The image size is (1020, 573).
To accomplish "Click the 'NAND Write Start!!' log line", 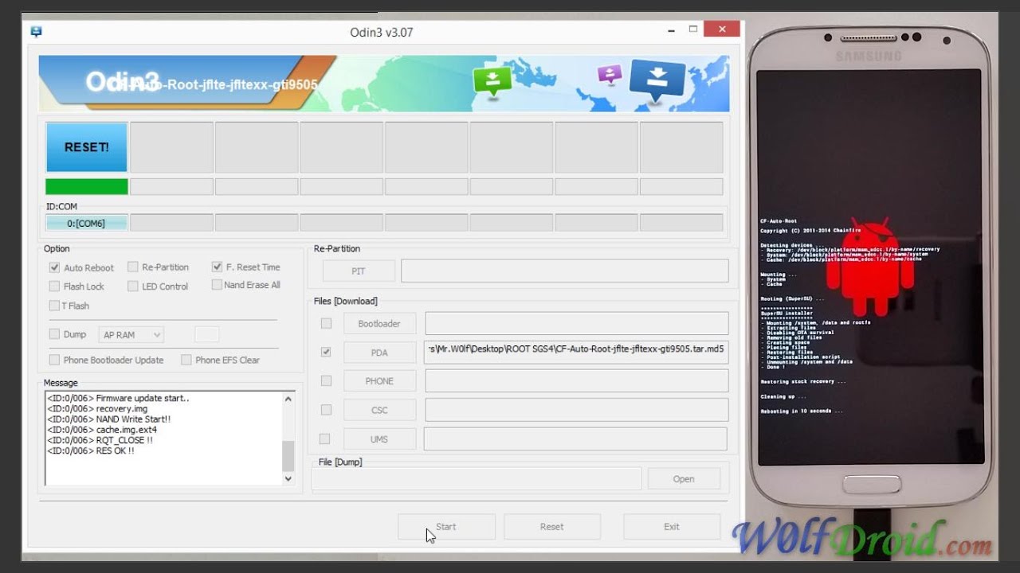I will click(108, 419).
